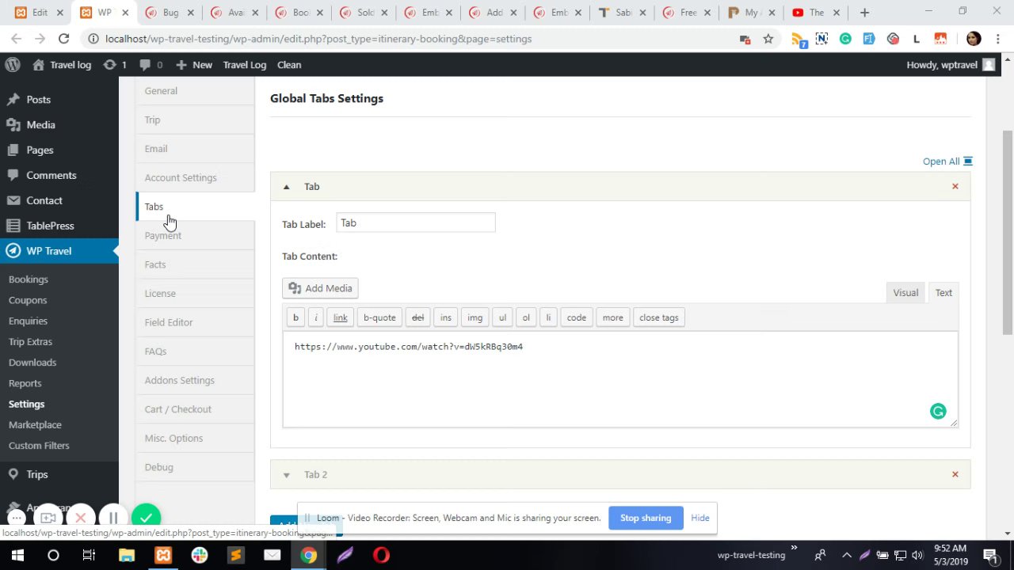Pause the Loom recording
The width and height of the screenshot is (1014, 570).
pyautogui.click(x=113, y=518)
